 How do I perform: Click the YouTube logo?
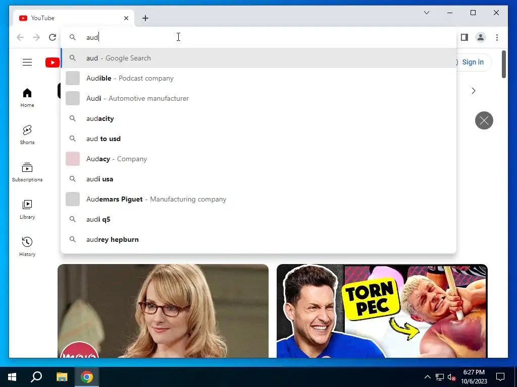click(x=53, y=62)
